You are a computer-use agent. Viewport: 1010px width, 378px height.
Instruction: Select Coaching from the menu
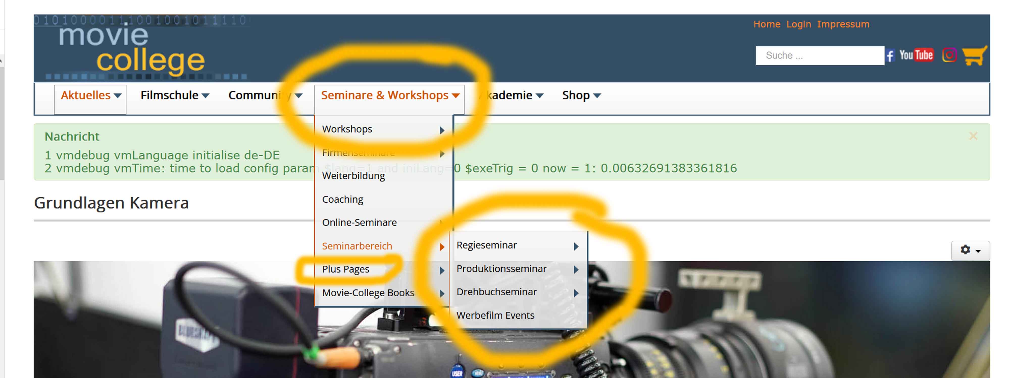343,200
